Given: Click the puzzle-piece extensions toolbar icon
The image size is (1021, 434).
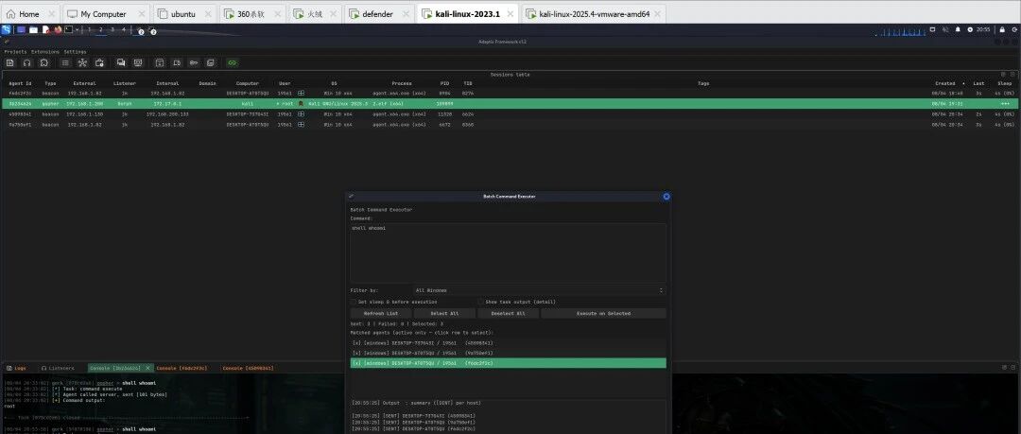Looking at the screenshot, I should (x=43, y=62).
